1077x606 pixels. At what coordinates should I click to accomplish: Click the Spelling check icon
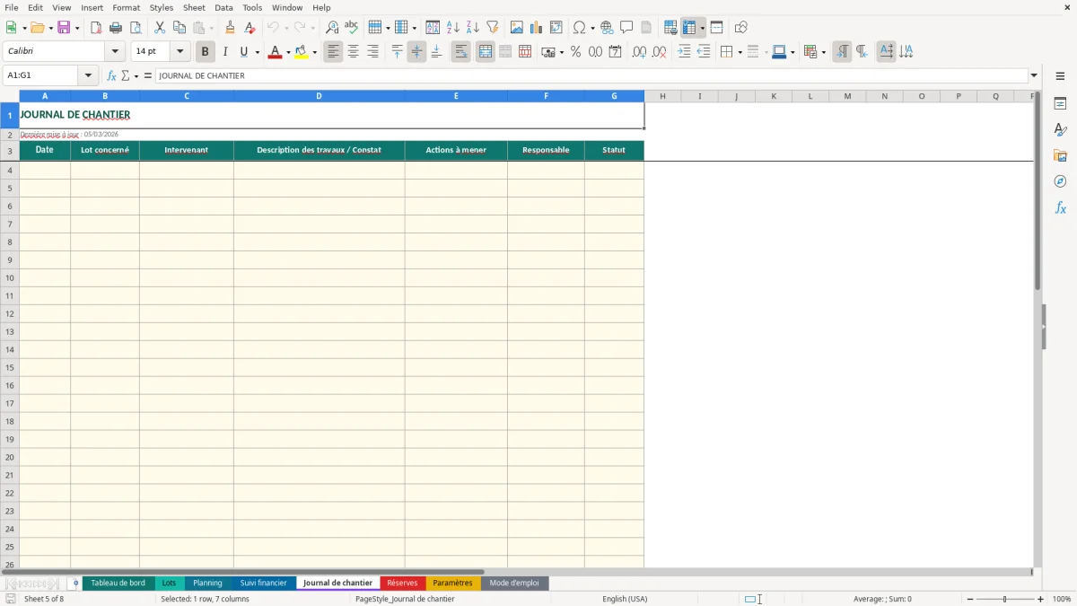pyautogui.click(x=352, y=28)
